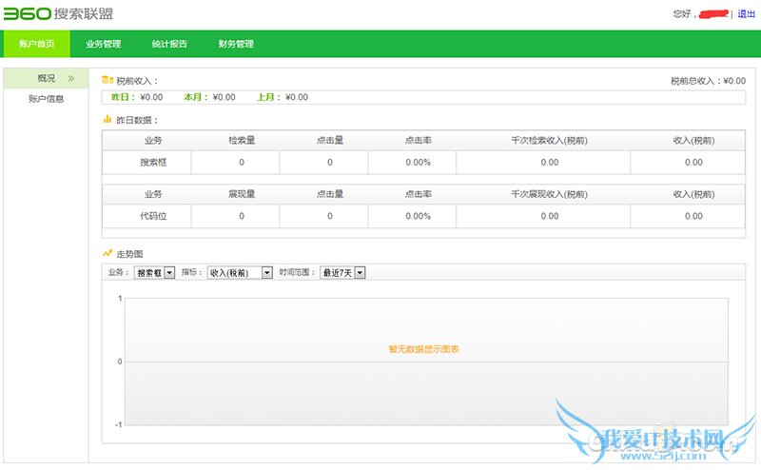761x470 pixels.
Task: Click the 税前总收入 total text
Action: coord(708,81)
